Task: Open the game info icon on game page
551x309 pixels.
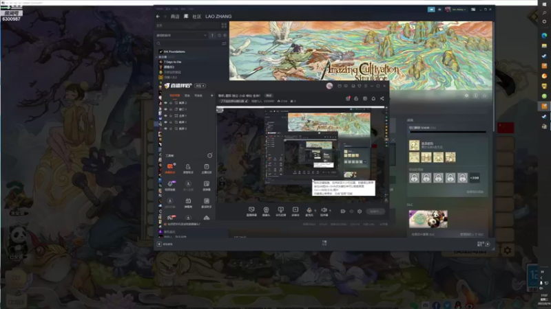Action: 475,95
